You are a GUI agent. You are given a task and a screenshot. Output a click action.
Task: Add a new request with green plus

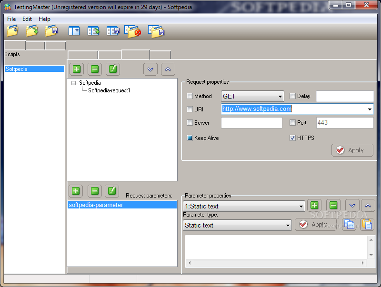[77, 69]
